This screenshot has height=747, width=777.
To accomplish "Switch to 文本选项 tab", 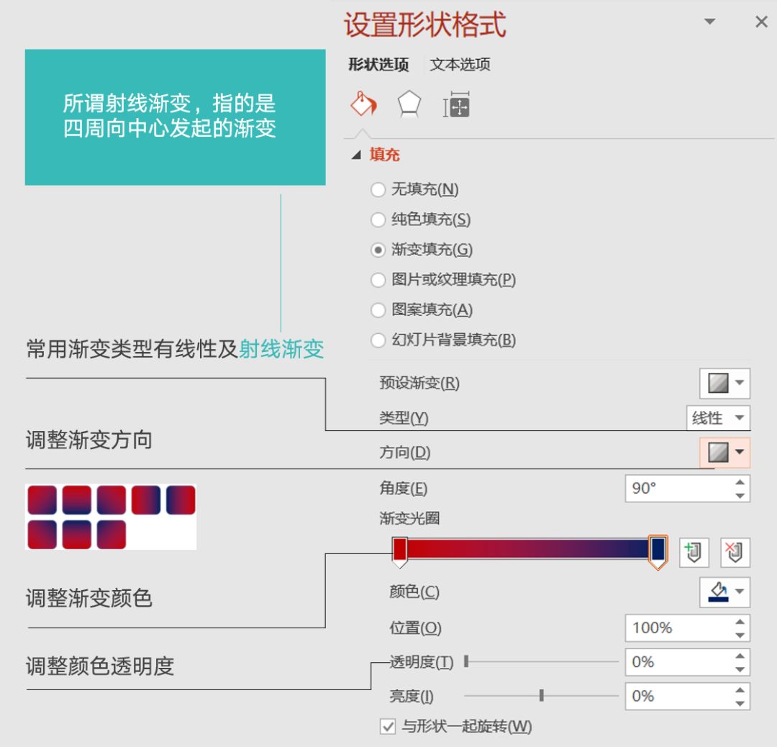I will tap(460, 65).
